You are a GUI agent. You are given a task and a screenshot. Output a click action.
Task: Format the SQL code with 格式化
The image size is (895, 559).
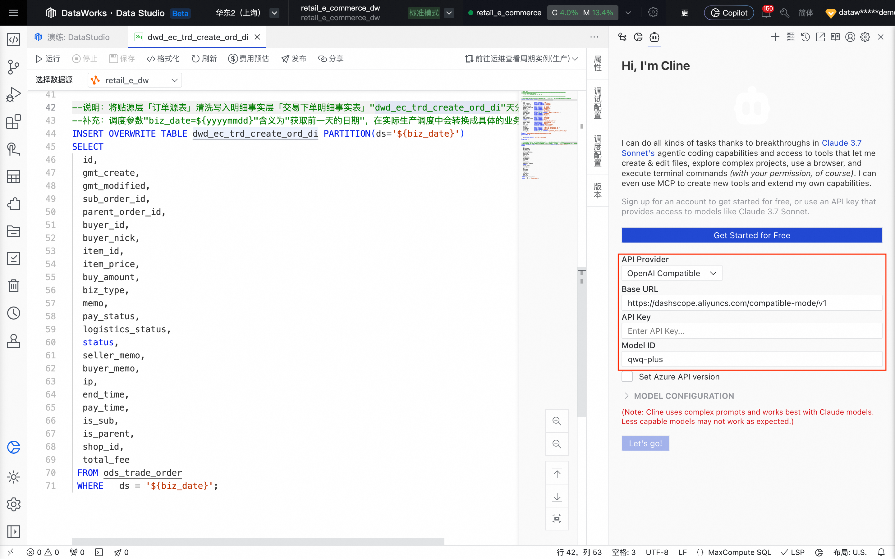[163, 58]
